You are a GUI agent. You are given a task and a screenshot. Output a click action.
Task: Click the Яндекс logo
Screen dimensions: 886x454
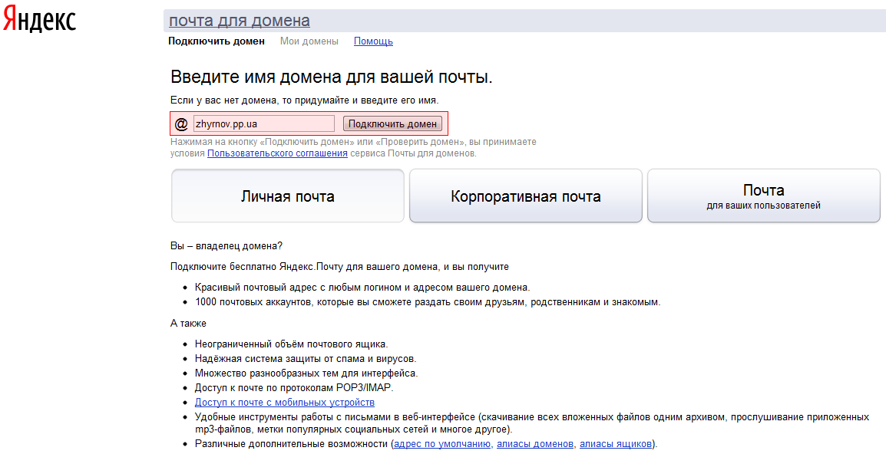point(39,21)
